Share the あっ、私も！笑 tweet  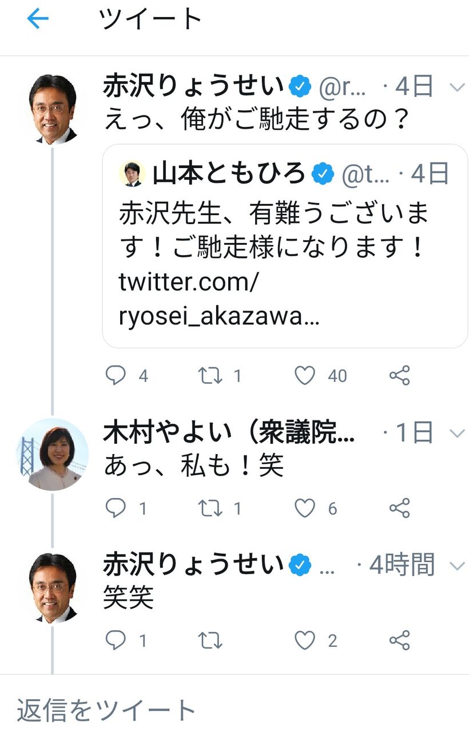click(x=399, y=508)
